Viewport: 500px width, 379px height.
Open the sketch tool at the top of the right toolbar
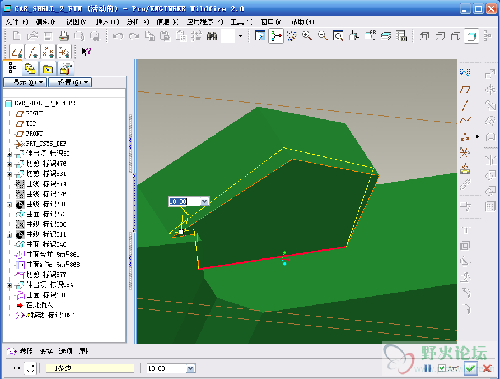tap(465, 74)
